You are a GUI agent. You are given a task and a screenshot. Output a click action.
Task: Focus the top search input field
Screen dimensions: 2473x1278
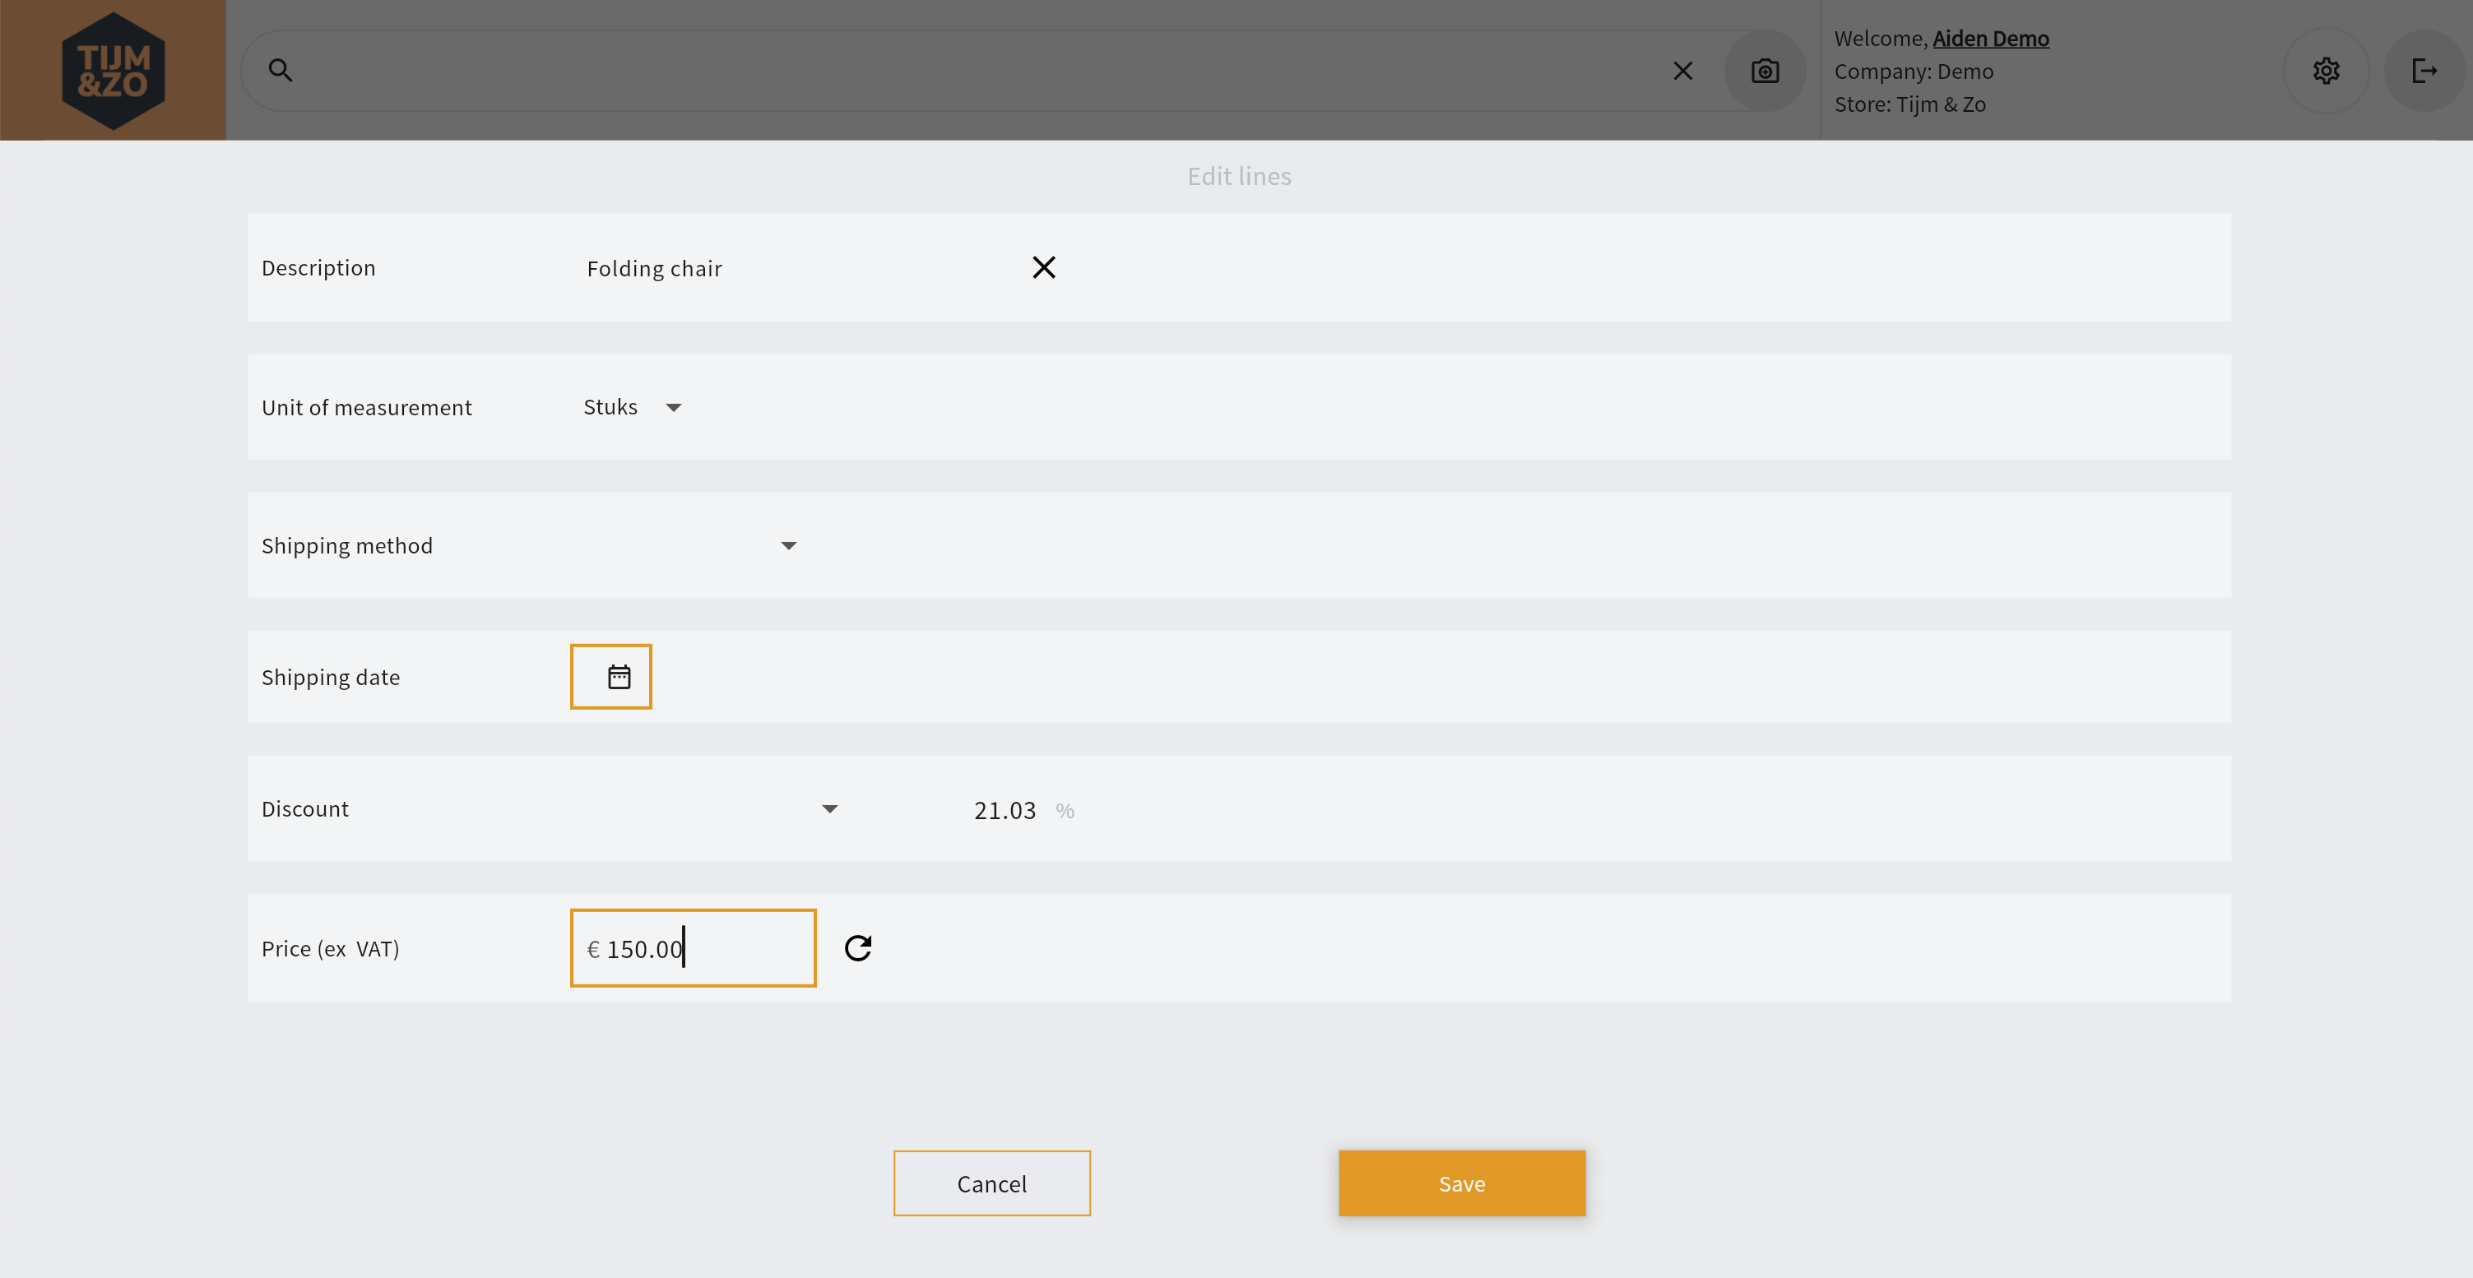click(x=960, y=71)
